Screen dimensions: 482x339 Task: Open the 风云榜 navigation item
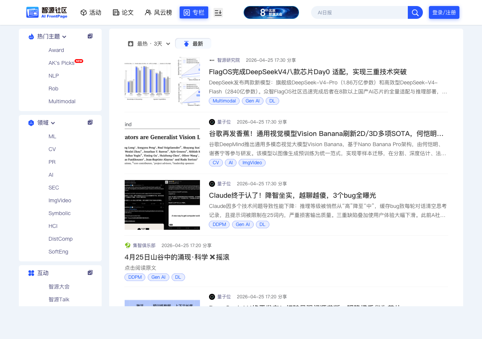[159, 12]
